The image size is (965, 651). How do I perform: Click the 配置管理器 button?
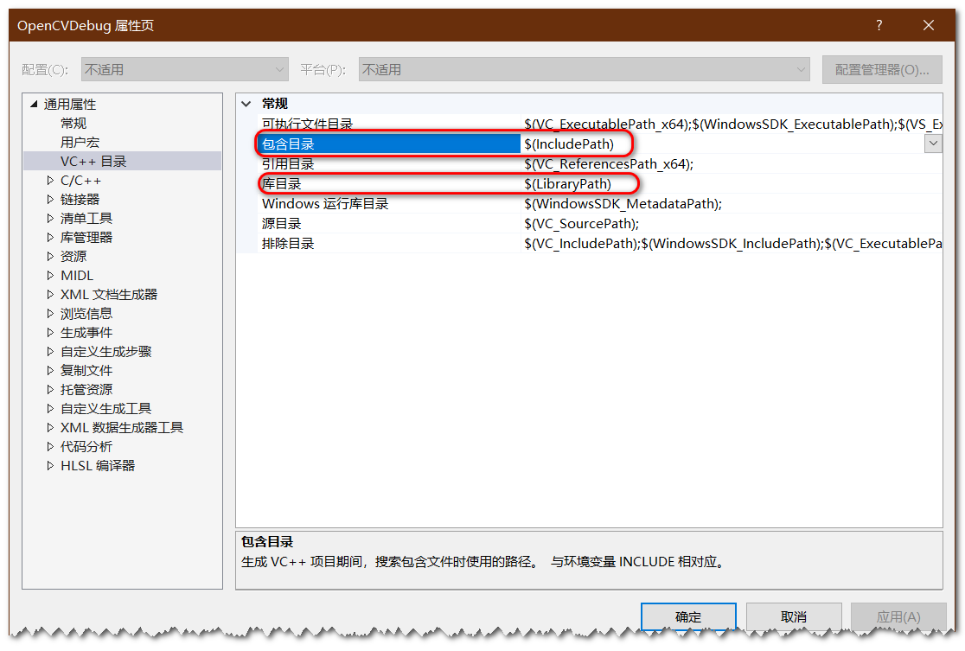point(882,69)
